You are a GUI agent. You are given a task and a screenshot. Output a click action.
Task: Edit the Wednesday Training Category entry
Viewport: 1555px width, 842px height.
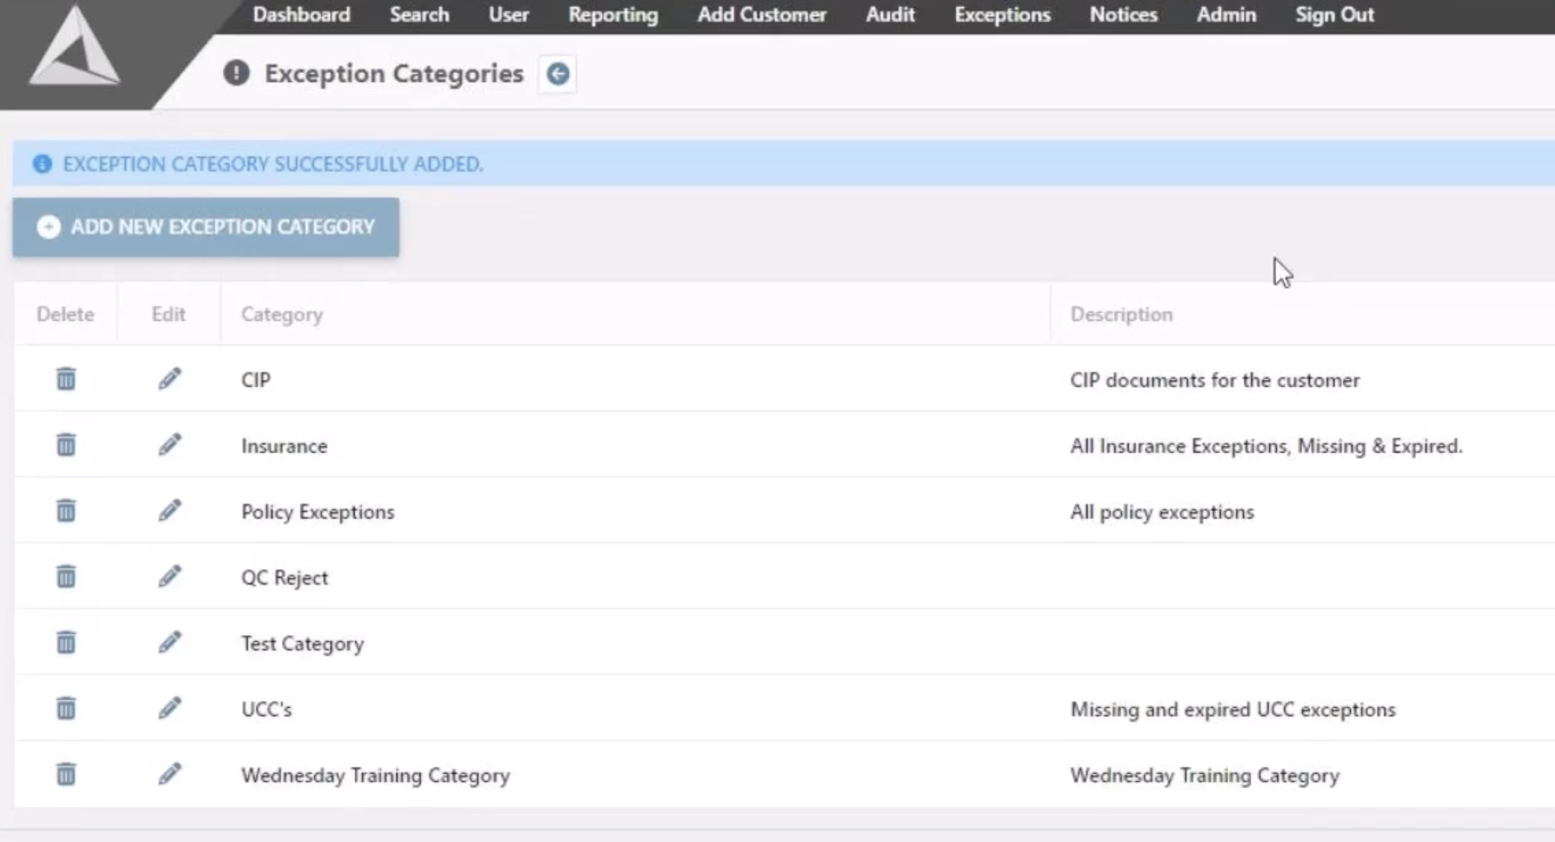[x=170, y=774]
